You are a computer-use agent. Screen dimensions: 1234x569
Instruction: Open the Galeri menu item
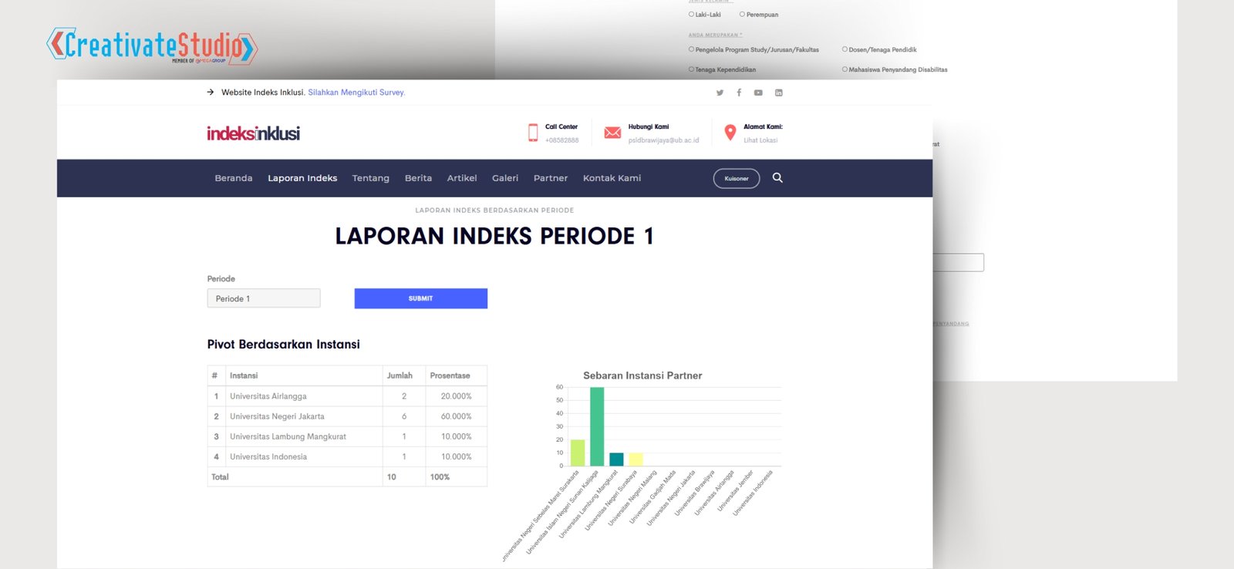point(505,178)
